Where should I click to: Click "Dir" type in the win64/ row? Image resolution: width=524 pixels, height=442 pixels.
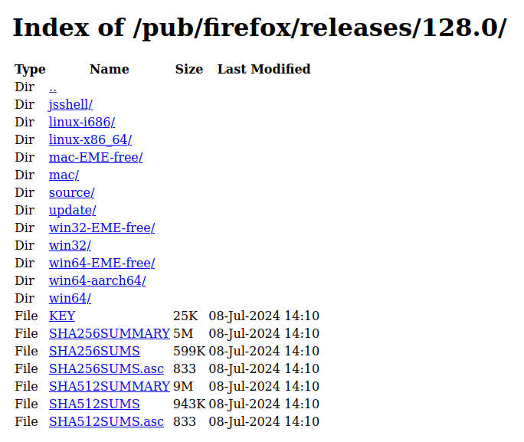point(25,298)
